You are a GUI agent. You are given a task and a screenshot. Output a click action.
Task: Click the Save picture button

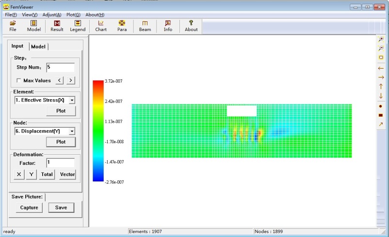[x=61, y=207]
